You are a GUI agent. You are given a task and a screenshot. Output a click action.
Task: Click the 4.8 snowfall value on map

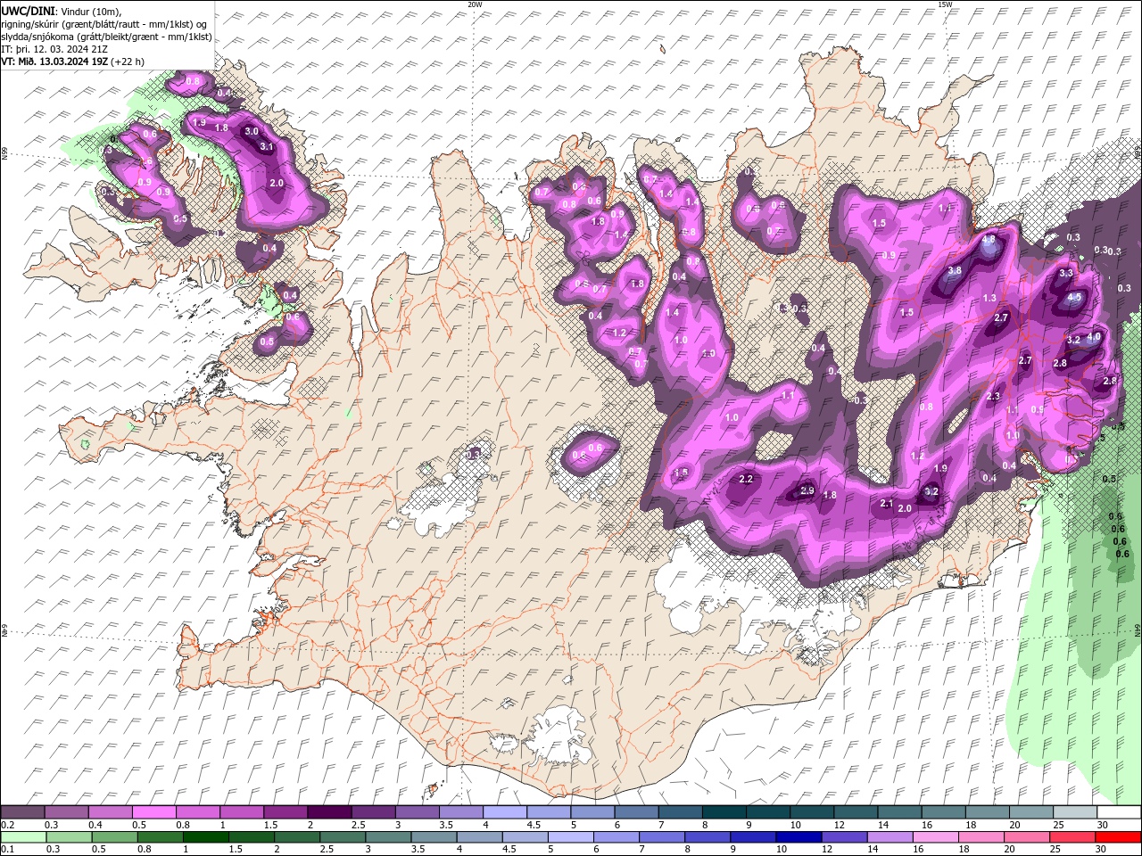pyautogui.click(x=989, y=240)
